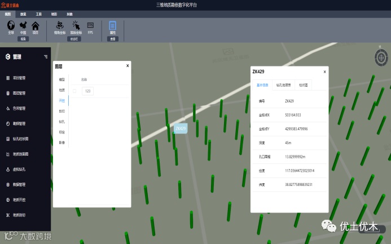Click the ZK429 number value row

coord(289,101)
